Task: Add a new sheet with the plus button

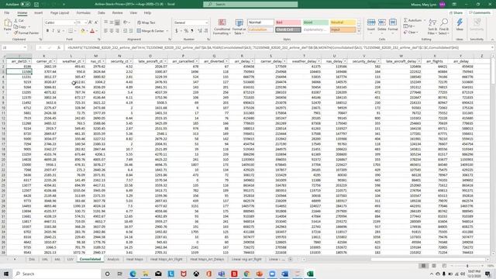Action: [x=290, y=260]
